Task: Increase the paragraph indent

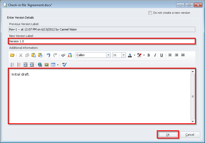Action: pos(32,65)
